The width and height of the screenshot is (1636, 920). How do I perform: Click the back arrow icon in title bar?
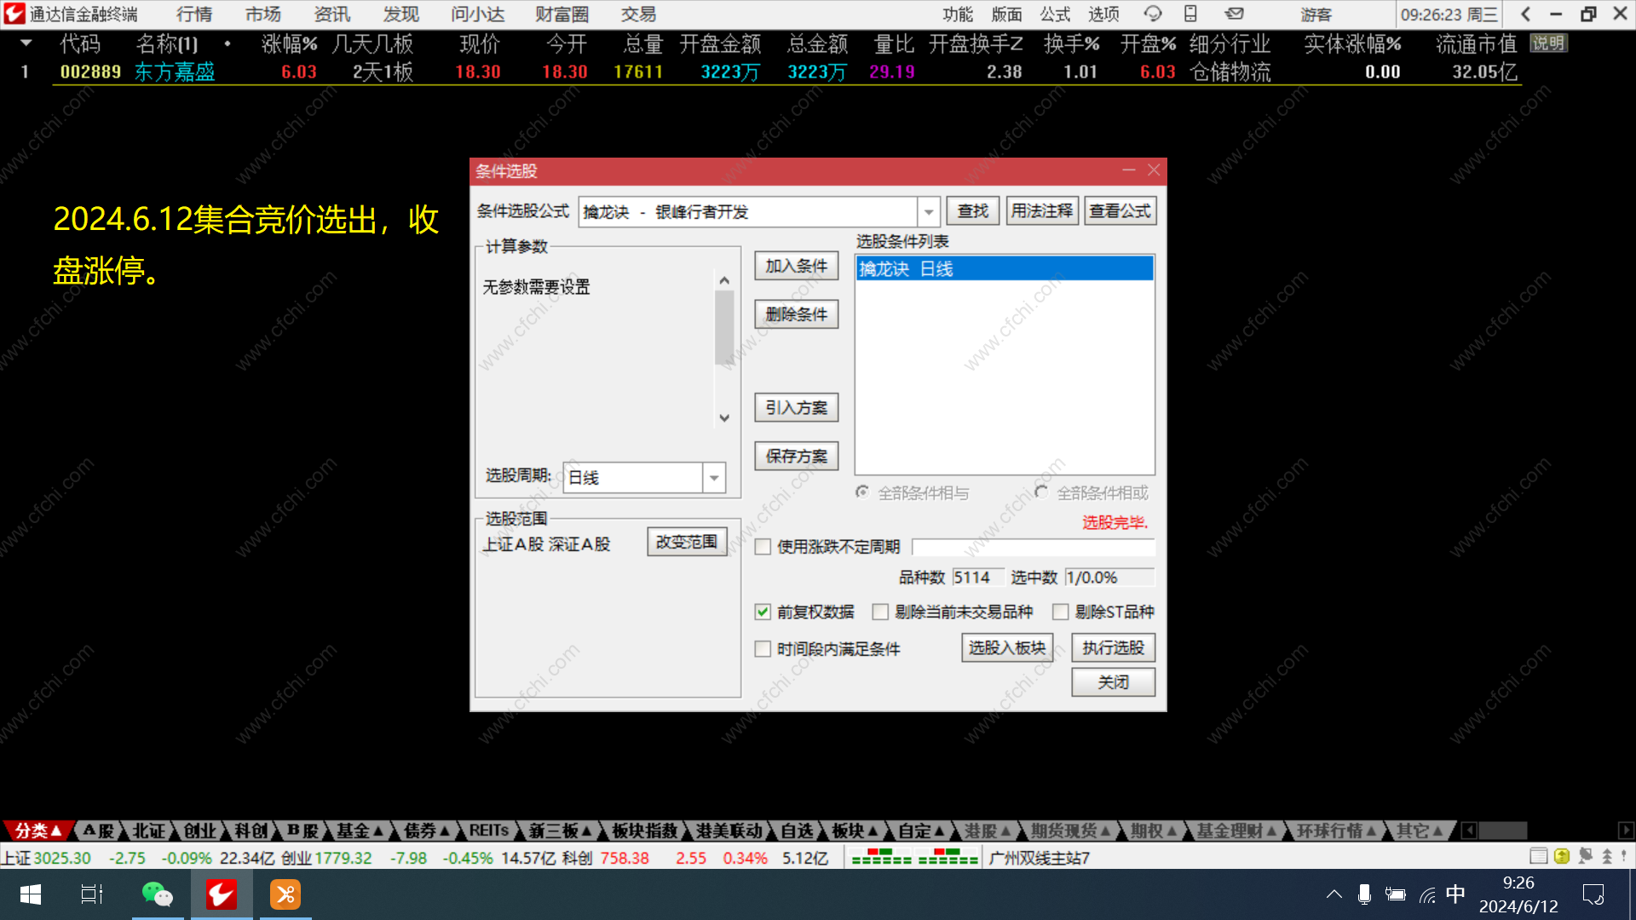tap(1525, 14)
